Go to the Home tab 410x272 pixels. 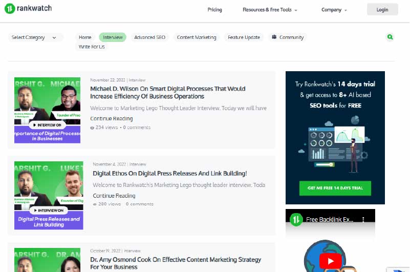pyautogui.click(x=85, y=37)
